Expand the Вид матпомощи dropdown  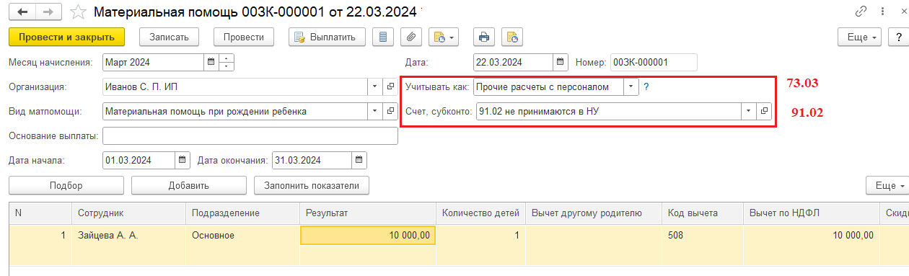(x=374, y=111)
